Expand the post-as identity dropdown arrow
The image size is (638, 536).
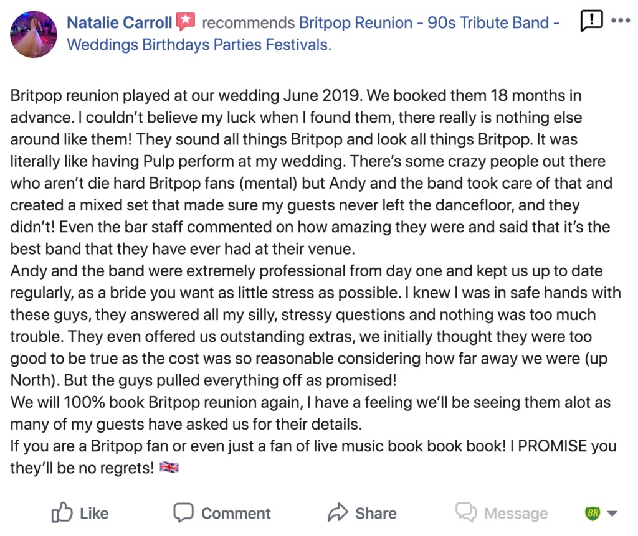tap(612, 514)
